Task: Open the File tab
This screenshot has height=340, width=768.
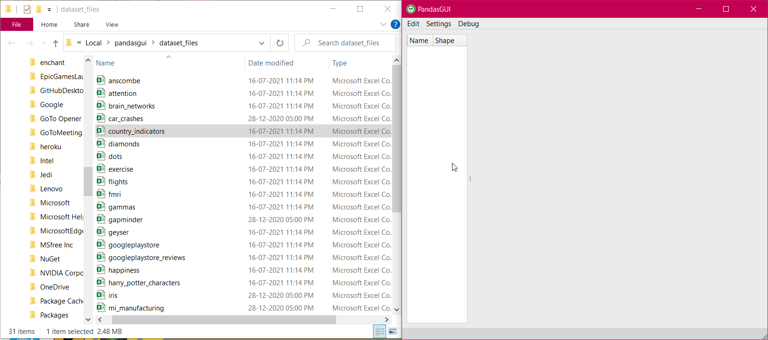Action: (16, 24)
